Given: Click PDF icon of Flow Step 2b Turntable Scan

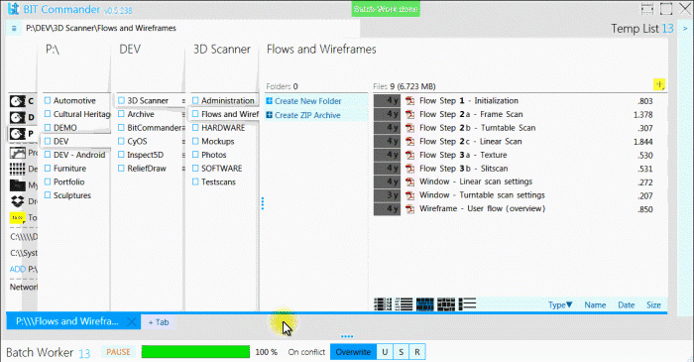Looking at the screenshot, I should pyautogui.click(x=410, y=128).
